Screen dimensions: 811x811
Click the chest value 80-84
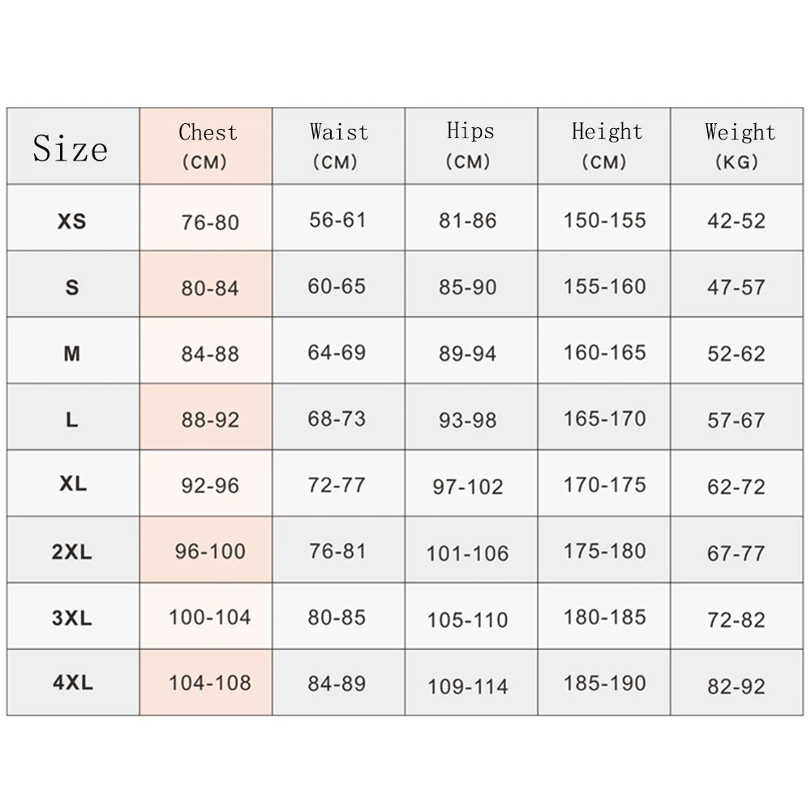(x=210, y=288)
